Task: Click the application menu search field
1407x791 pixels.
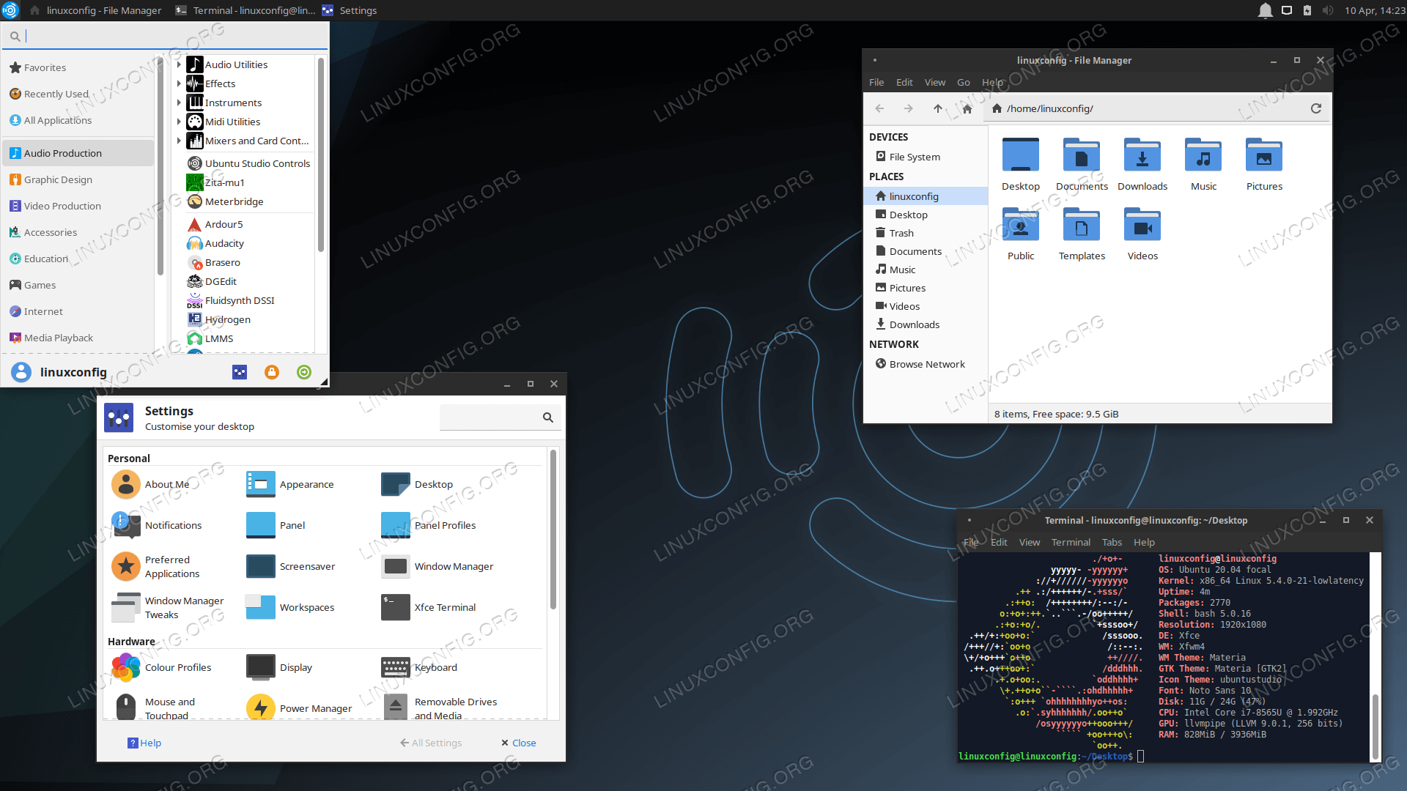Action: (x=165, y=36)
